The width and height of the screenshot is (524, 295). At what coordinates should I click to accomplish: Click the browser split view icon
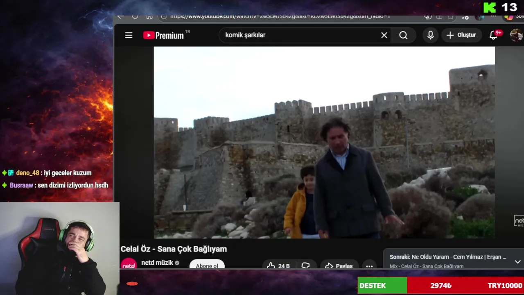439,17
